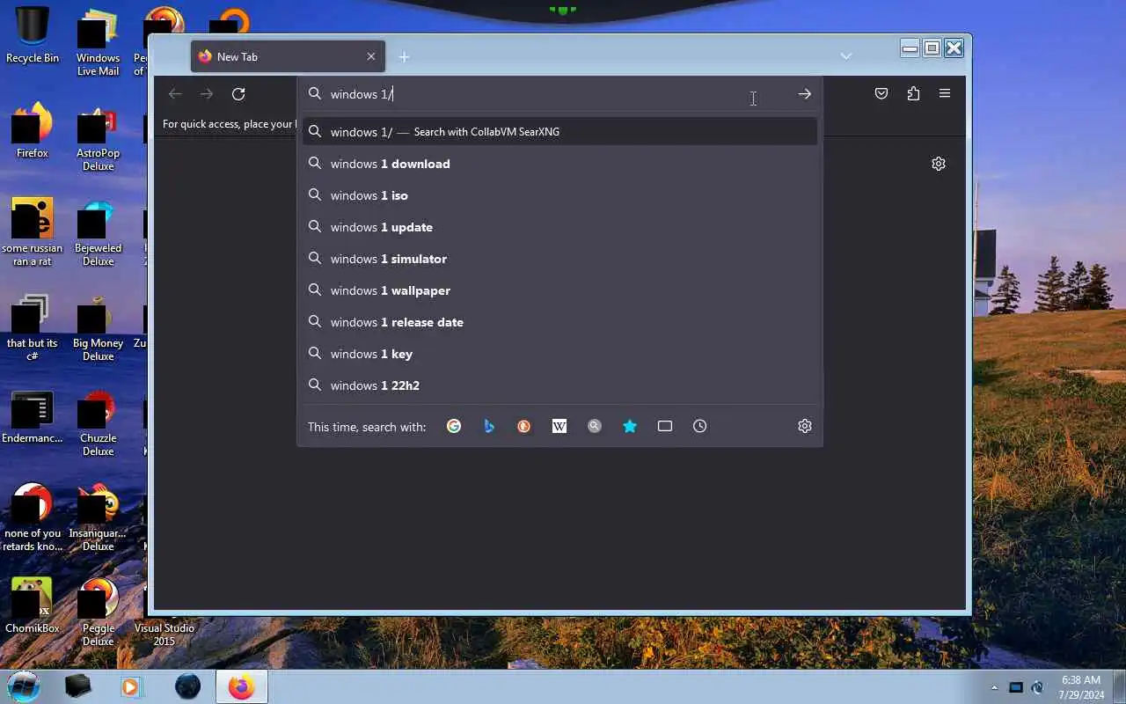Open the Recycle Bin desktop icon
The height and width of the screenshot is (704, 1126).
click(x=33, y=35)
